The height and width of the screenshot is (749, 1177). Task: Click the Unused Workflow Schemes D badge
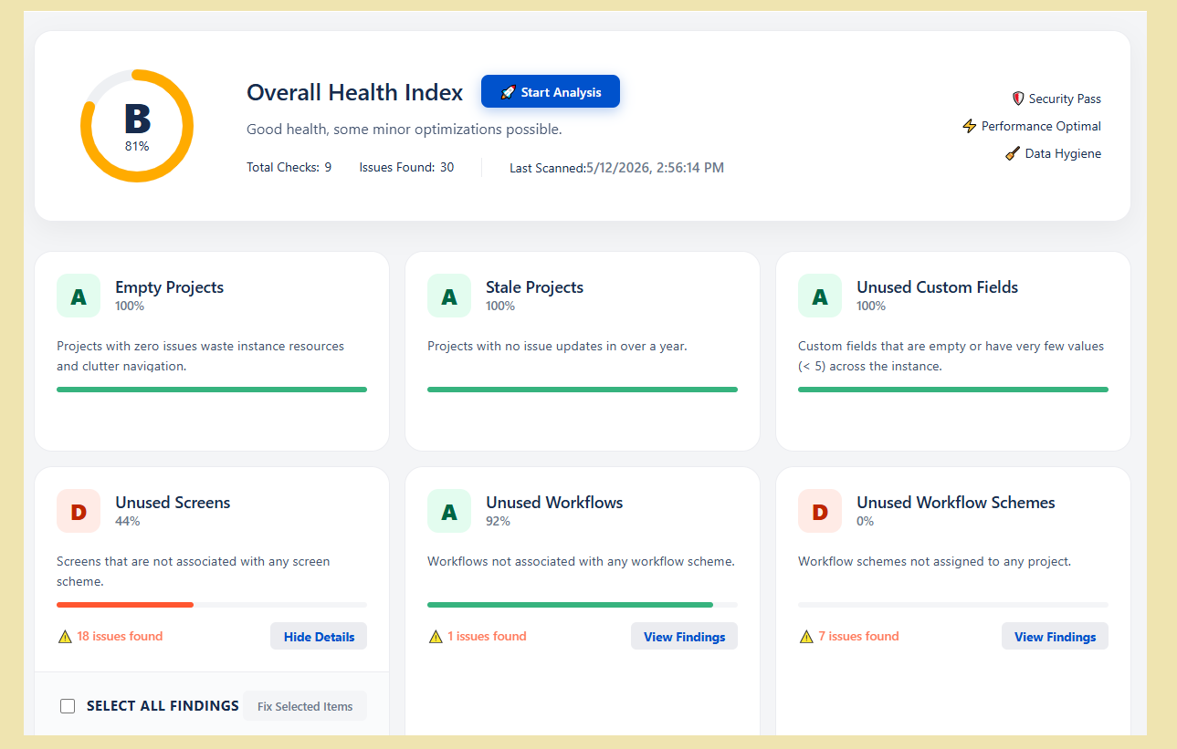pos(820,511)
